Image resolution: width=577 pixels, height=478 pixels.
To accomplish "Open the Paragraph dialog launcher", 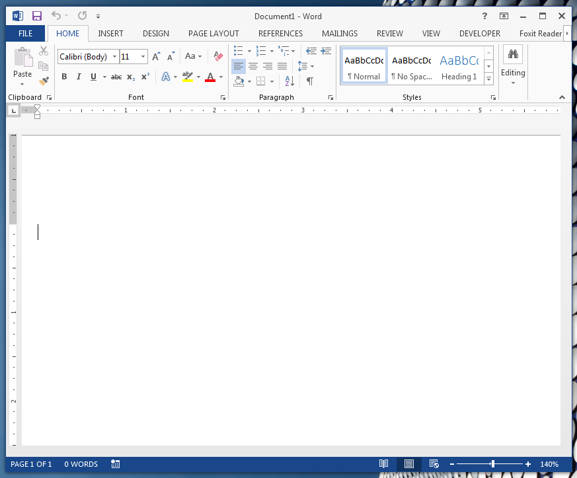I will [331, 97].
